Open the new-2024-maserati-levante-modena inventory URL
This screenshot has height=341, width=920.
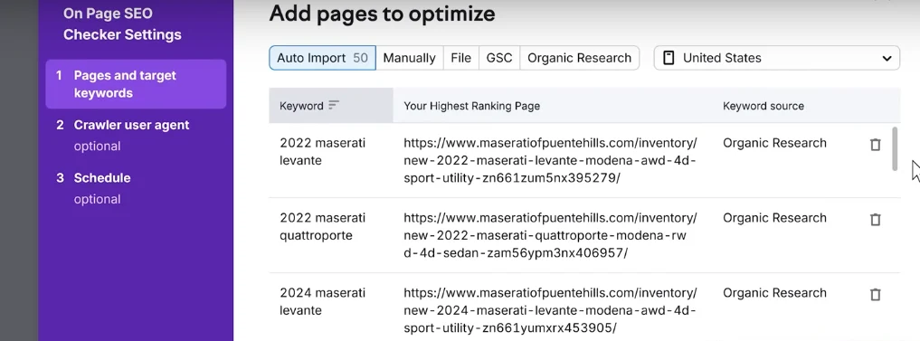point(550,310)
